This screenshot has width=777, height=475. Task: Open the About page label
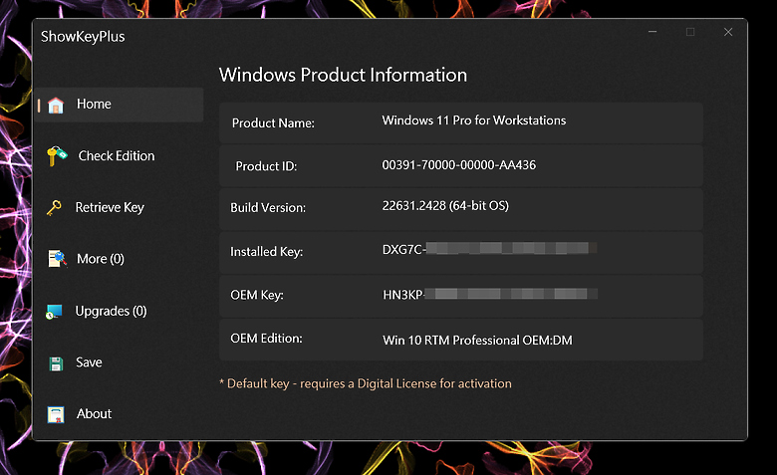point(95,413)
